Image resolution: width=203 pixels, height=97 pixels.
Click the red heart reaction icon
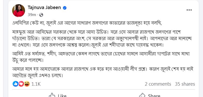pos(21,84)
